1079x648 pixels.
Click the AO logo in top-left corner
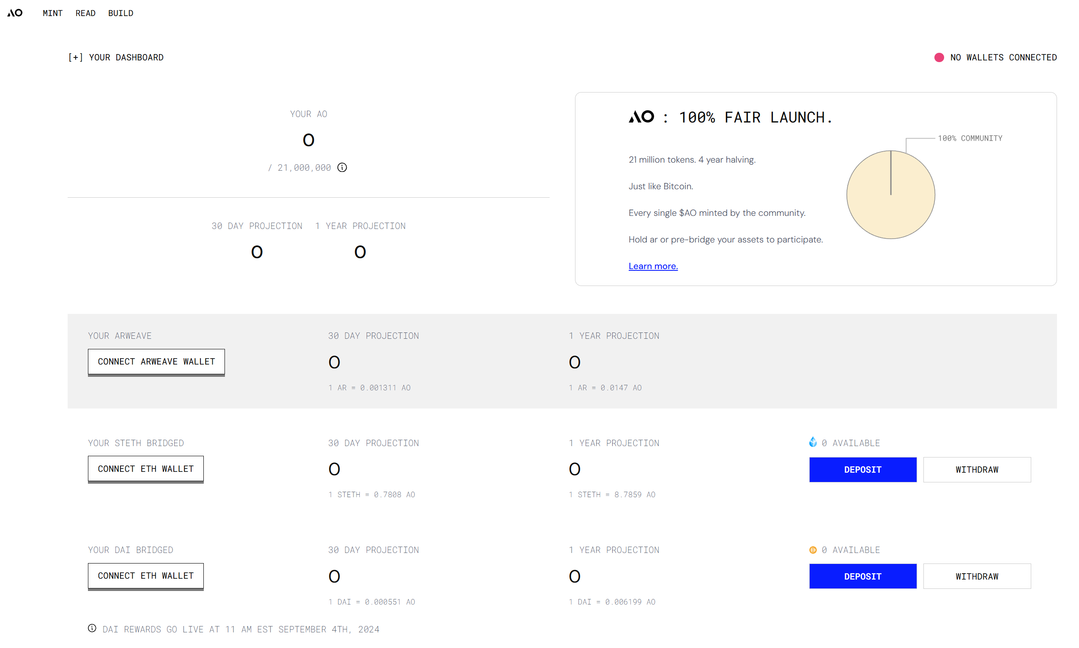coord(15,13)
